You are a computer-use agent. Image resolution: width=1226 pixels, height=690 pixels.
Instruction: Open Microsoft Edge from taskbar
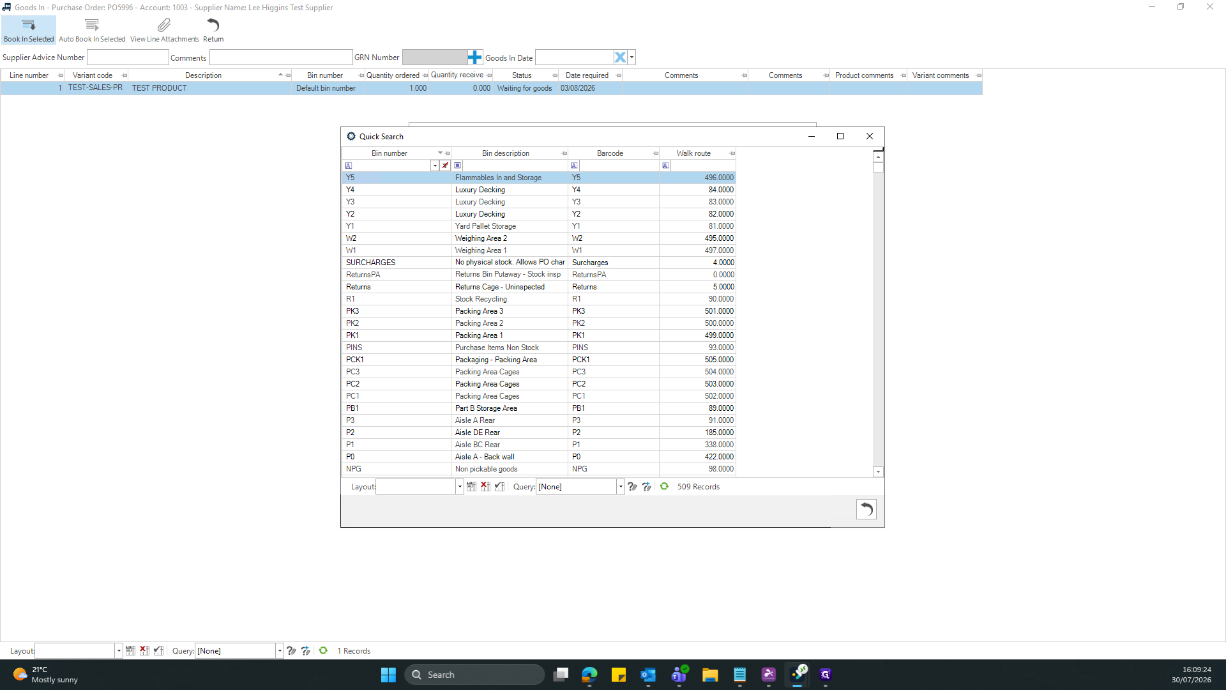(589, 675)
